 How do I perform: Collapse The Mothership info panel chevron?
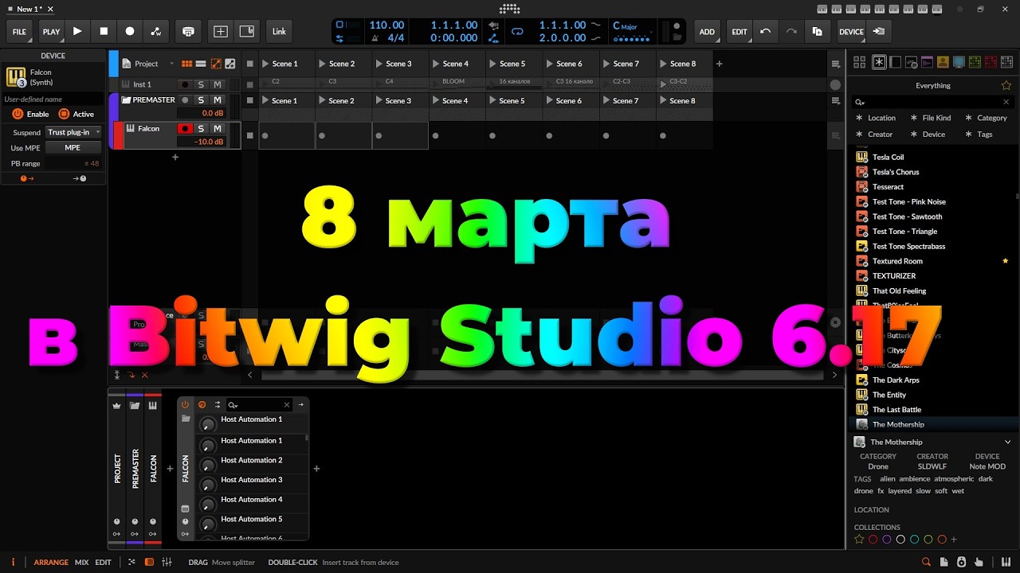coord(1007,442)
